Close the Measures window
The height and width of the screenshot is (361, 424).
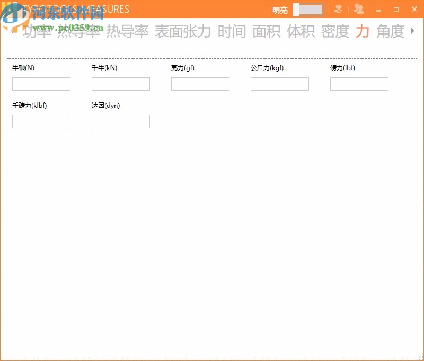coord(414,10)
